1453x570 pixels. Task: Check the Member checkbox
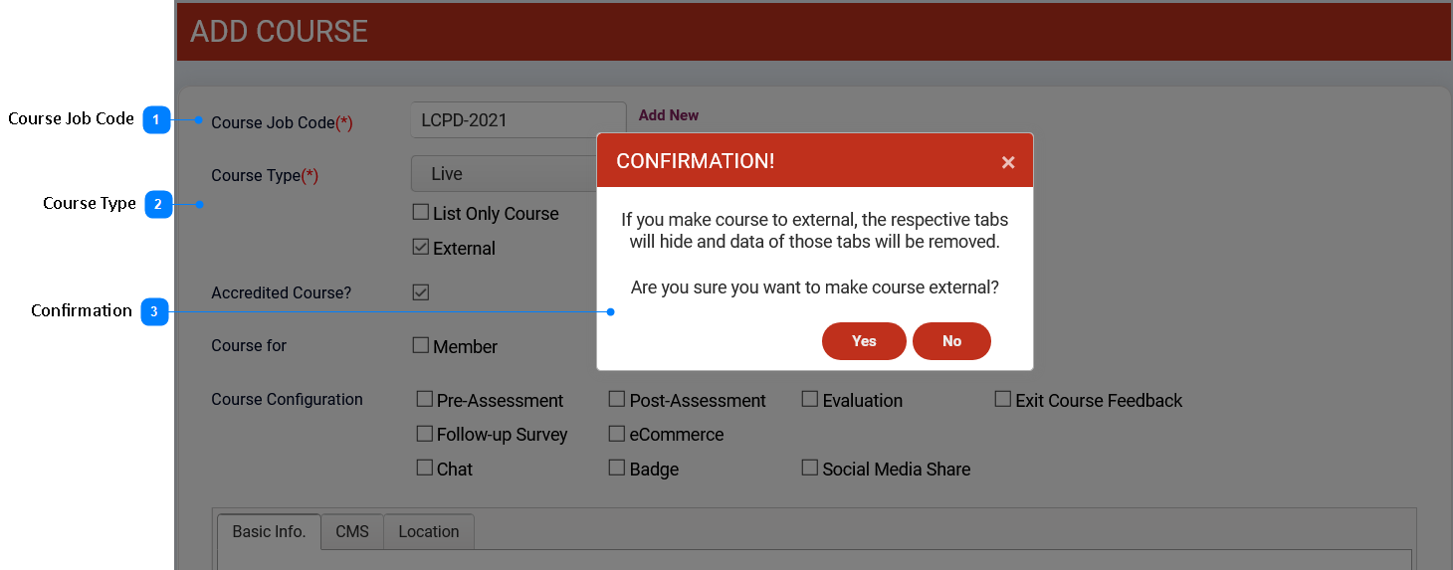421,346
